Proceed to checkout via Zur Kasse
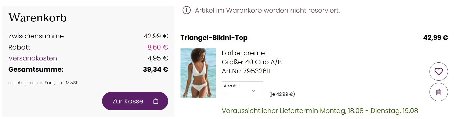Viewport: 454px width, 119px height. 135,101
